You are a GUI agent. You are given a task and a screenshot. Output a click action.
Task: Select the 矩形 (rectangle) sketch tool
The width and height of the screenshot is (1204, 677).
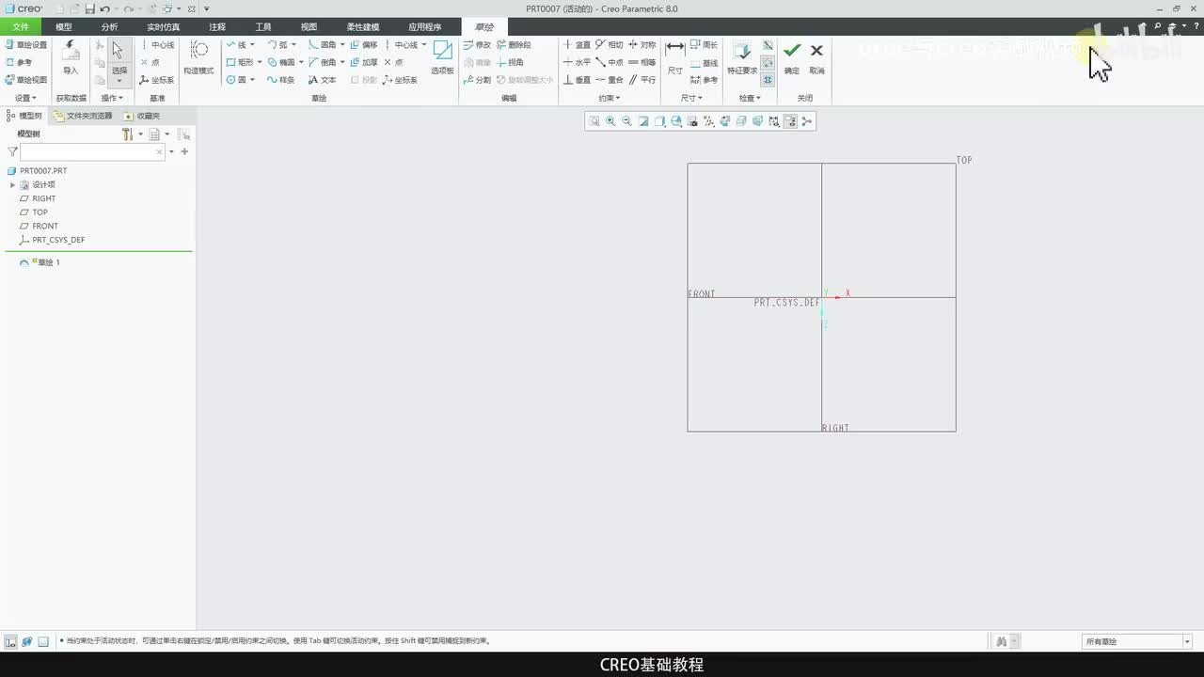coord(239,62)
